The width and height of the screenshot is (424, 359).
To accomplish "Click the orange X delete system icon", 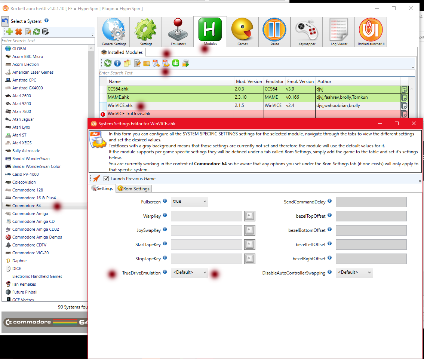I will point(19,32).
